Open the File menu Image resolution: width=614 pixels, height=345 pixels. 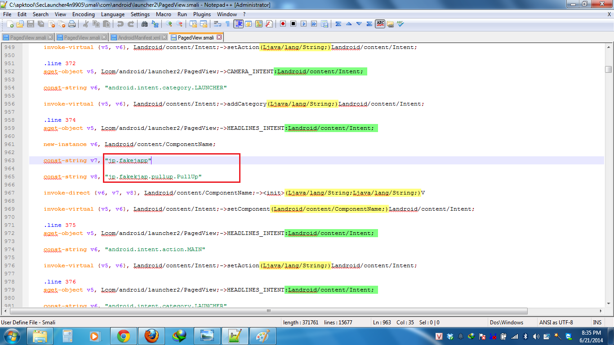7,14
